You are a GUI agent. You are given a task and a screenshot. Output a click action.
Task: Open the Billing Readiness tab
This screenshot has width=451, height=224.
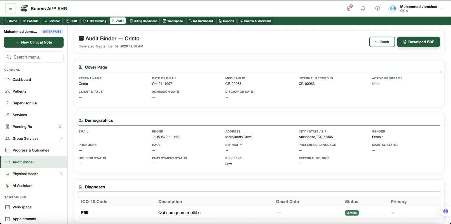[x=143, y=21]
